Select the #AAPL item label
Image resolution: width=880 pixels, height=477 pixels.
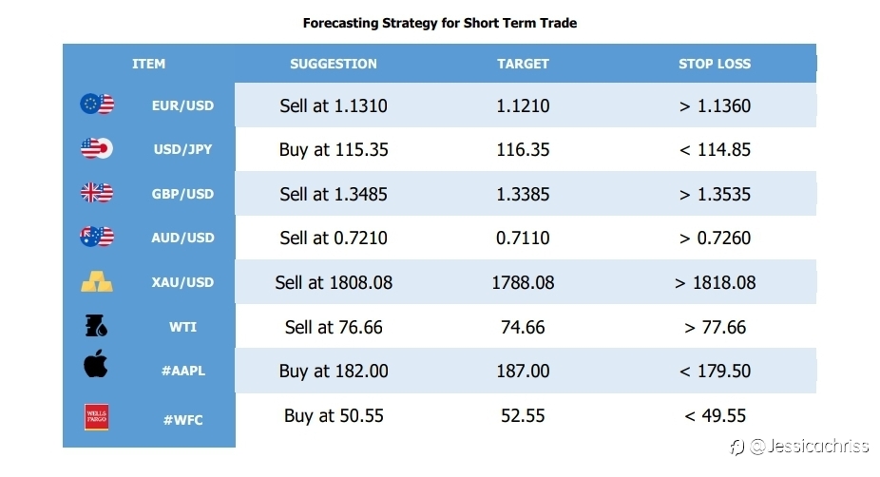pos(183,371)
